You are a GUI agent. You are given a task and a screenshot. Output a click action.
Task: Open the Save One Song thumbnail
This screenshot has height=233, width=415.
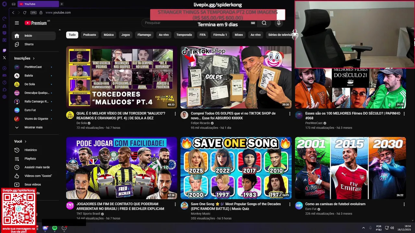[236, 168]
